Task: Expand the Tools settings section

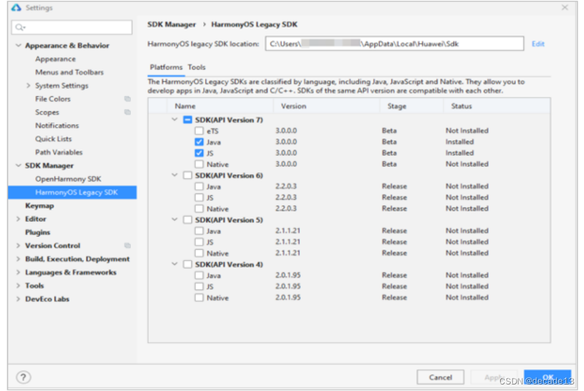Action: coord(18,286)
